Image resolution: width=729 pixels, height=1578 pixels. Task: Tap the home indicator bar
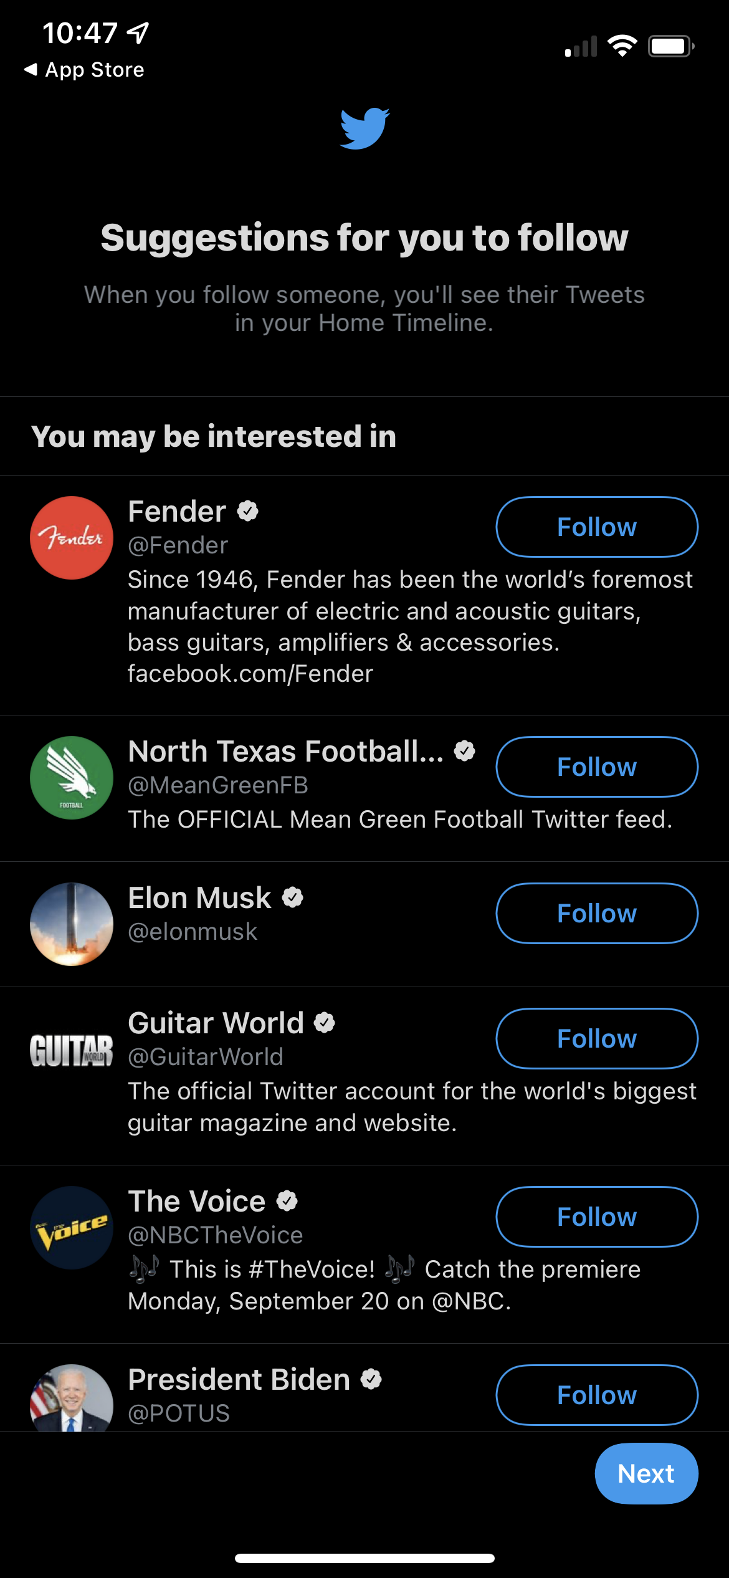pyautogui.click(x=364, y=1558)
